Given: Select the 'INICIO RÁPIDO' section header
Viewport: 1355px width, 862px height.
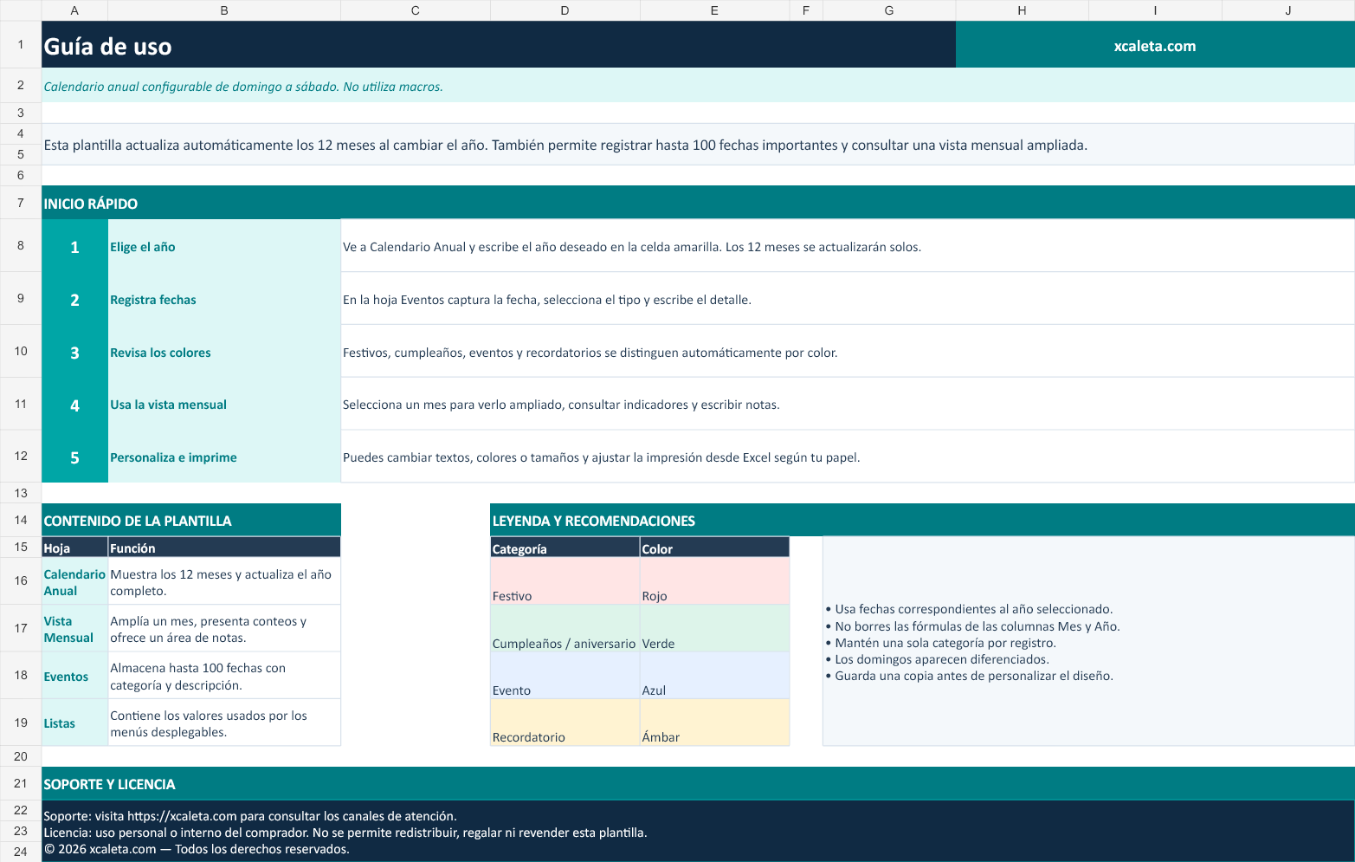Looking at the screenshot, I should click(698, 203).
